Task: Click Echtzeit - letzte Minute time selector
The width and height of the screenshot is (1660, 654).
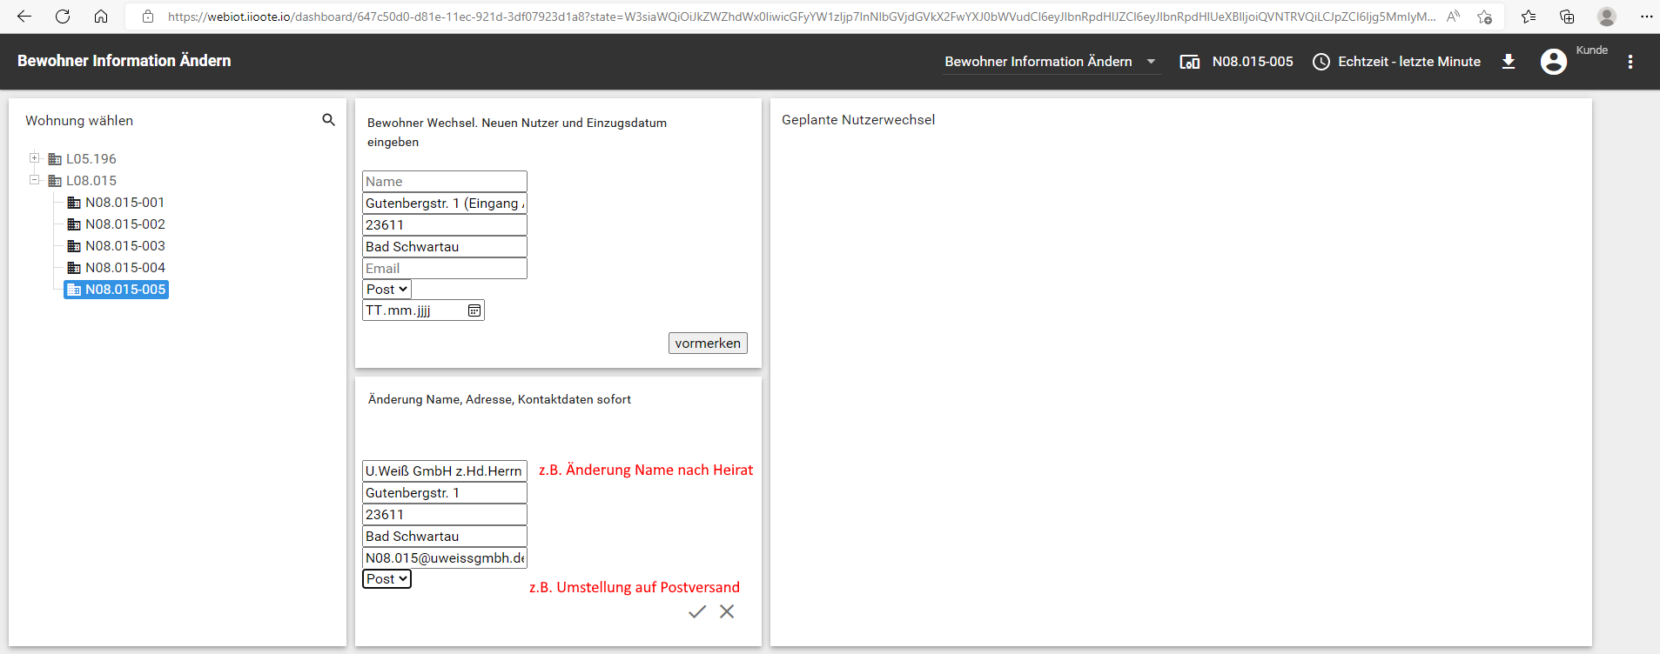Action: (x=1408, y=62)
